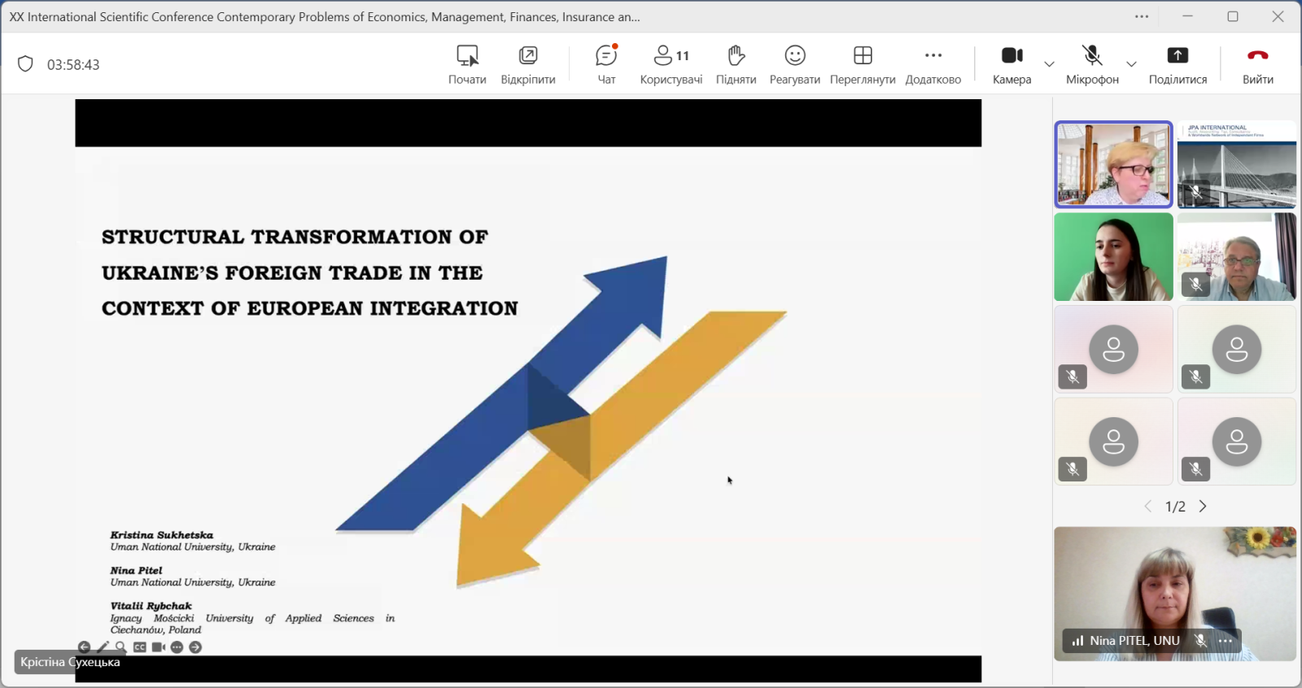Raise hand with the Підняти button
The image size is (1302, 688).
(x=736, y=64)
